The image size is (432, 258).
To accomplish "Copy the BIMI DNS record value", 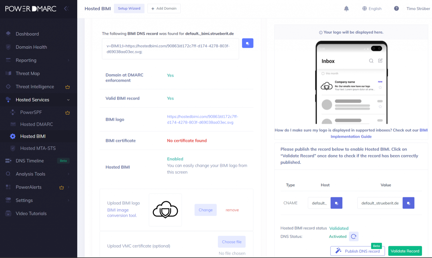I will pyautogui.click(x=247, y=43).
